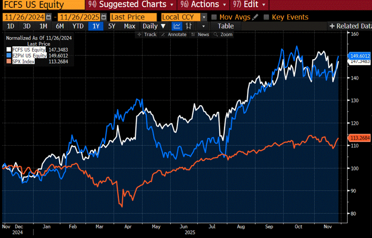This screenshot has height=238, width=372.
Task: Open the start date calendar picker icon
Action: (x=48, y=17)
